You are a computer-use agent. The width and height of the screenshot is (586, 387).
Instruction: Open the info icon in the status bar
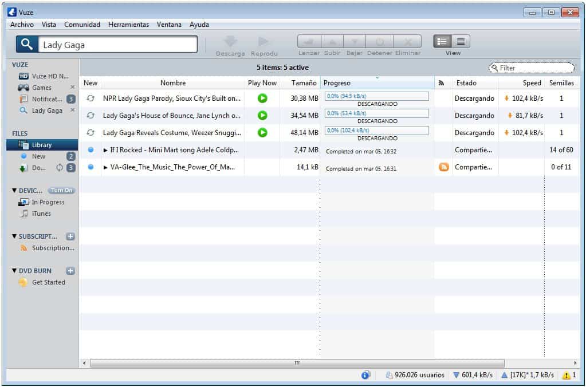pyautogui.click(x=365, y=374)
